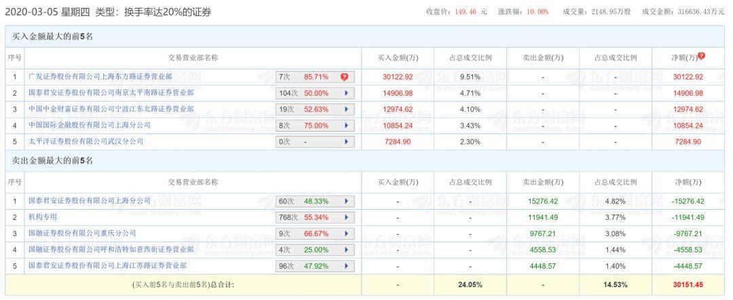Open 中国国际金融股份有限公司上海分公司 link

pos(90,126)
